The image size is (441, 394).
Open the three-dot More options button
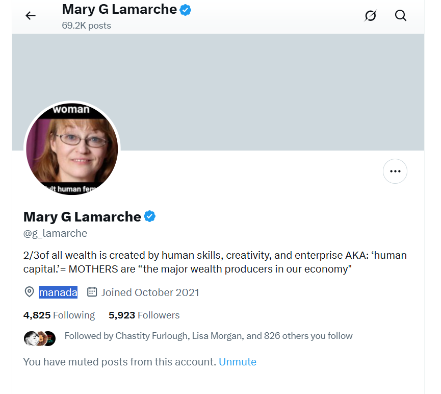395,171
